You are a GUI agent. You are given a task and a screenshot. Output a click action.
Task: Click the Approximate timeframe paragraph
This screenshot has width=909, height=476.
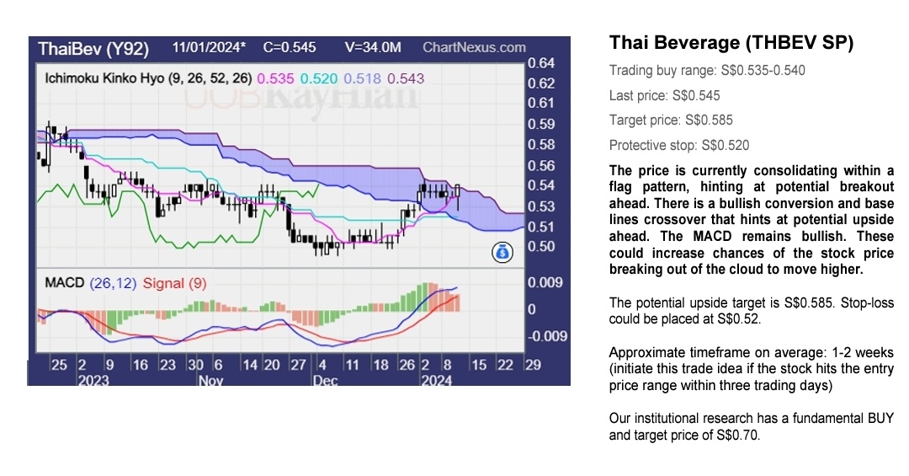coord(752,369)
